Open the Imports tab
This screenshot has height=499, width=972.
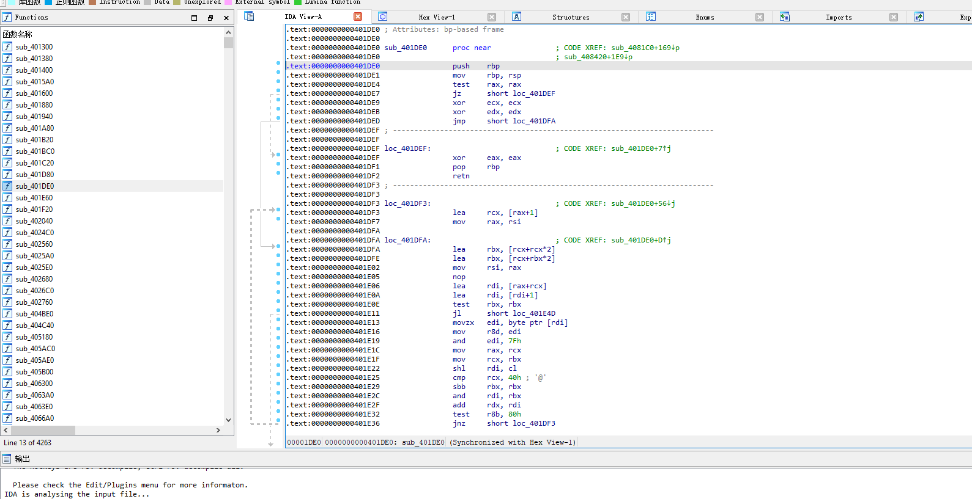(839, 17)
